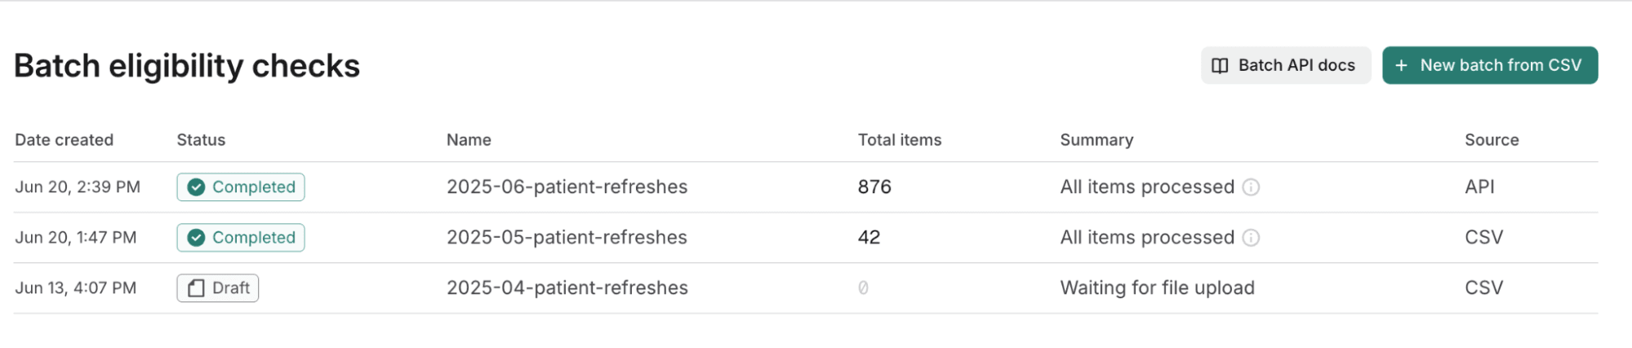Click the plus icon on New batch button
Image resolution: width=1632 pixels, height=348 pixels.
tap(1401, 66)
